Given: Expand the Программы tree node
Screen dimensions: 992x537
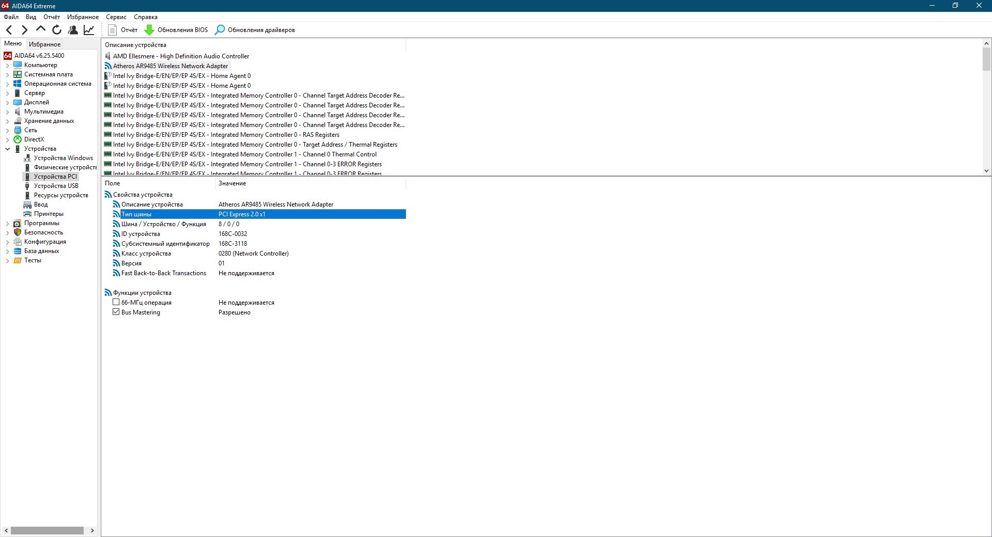Looking at the screenshot, I should pyautogui.click(x=7, y=223).
